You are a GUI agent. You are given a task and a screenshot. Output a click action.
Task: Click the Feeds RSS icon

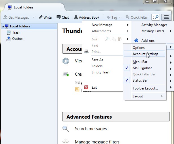(x=77, y=89)
